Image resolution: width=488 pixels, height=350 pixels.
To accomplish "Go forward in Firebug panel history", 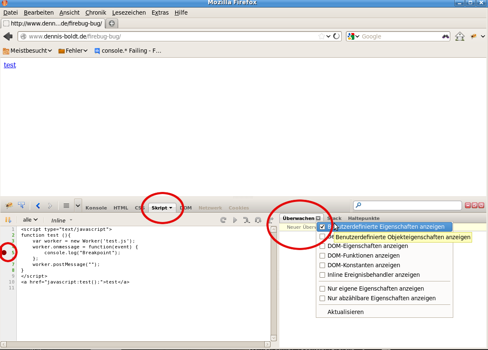I will coord(50,206).
